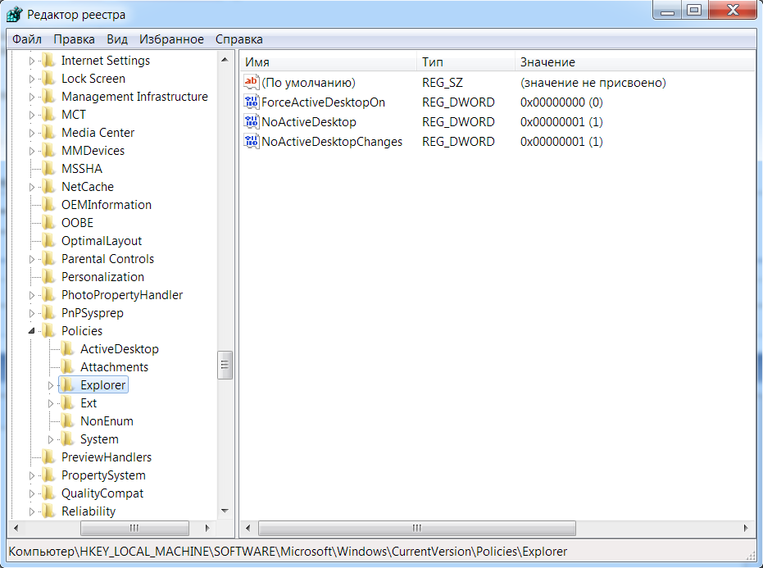Select the Personalization key in tree
The width and height of the screenshot is (763, 568).
point(102,277)
